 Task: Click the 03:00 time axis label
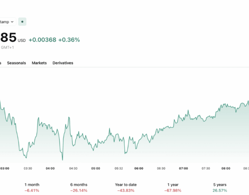[x=5, y=168]
